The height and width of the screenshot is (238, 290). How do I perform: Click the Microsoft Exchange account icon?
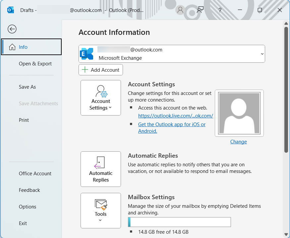click(87, 54)
